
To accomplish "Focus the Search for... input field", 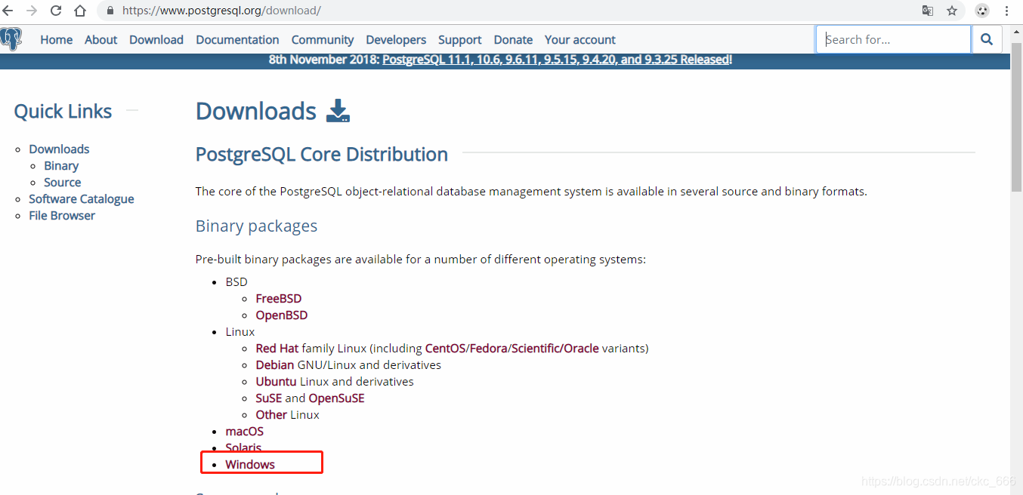I will 893,39.
